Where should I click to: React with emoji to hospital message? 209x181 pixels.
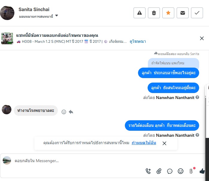pos(64,112)
